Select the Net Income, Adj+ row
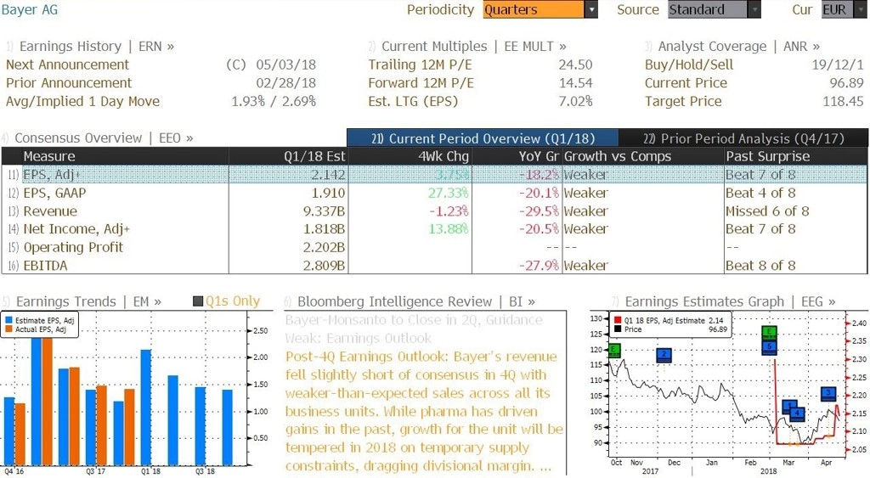 [434, 229]
